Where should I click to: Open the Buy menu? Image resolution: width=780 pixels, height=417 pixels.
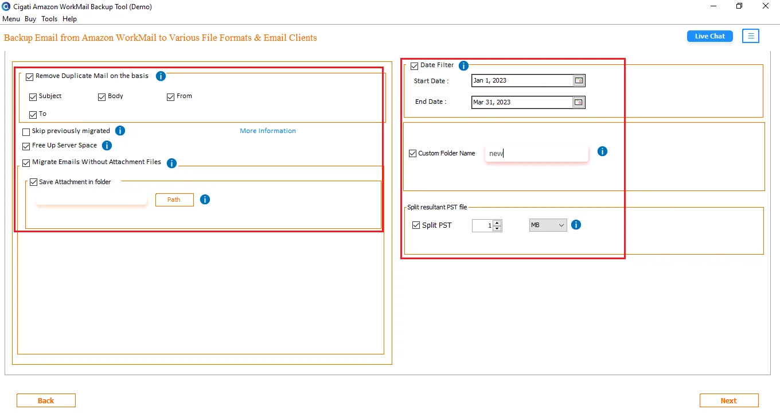(x=30, y=19)
